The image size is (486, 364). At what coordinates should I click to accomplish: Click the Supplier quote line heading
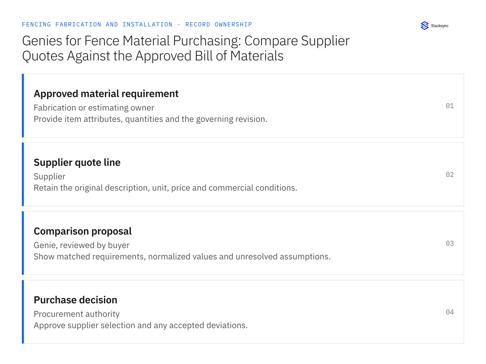coord(77,163)
